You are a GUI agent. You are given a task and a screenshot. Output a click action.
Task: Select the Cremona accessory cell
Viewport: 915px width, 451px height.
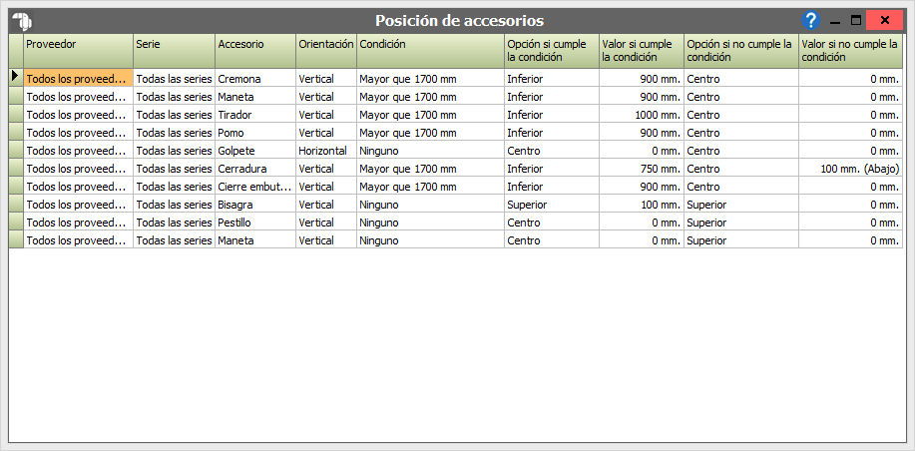[x=255, y=78]
